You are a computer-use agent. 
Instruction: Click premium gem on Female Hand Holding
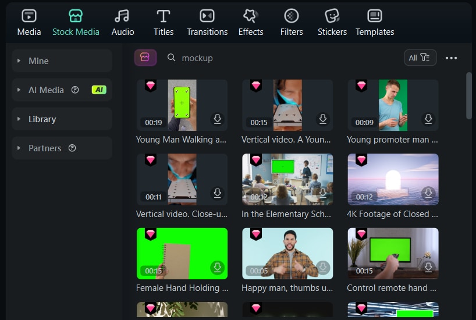151,234
